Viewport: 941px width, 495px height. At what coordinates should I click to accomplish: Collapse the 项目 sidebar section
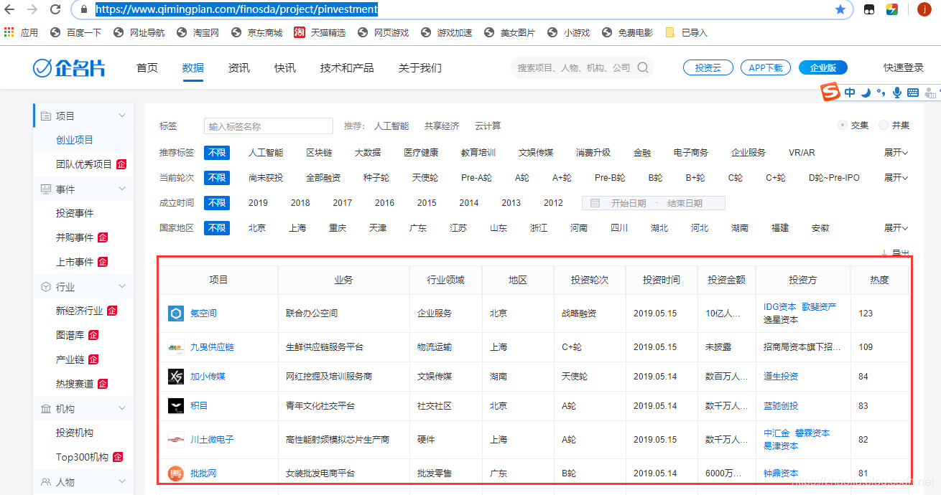coord(122,115)
